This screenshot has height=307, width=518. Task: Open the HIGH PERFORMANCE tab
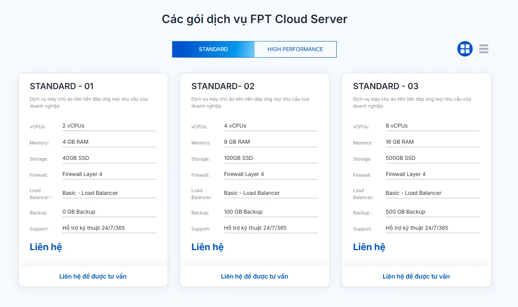(x=295, y=49)
